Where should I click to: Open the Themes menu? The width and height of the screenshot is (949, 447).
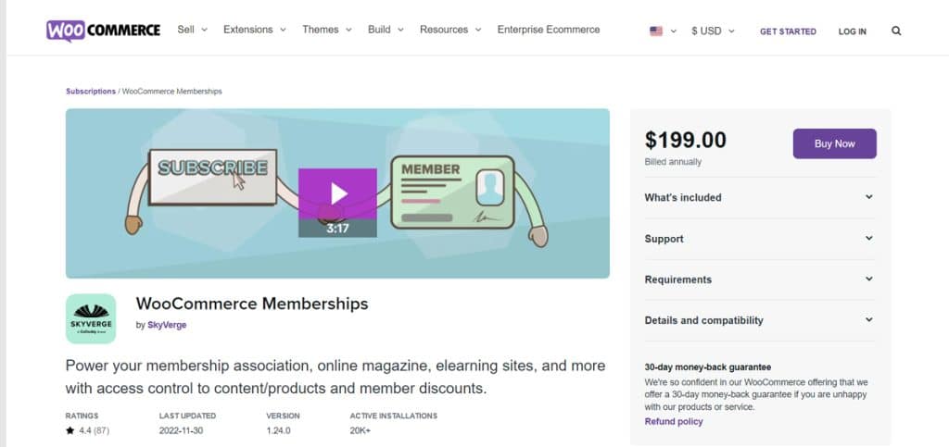click(326, 30)
